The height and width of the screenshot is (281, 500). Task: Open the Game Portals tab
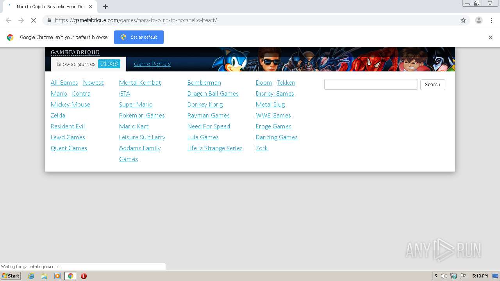[x=152, y=64]
